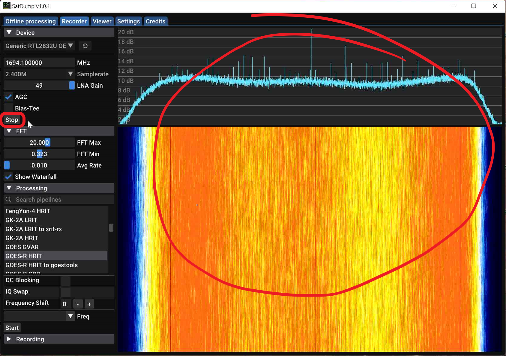Disable the Show Waterfall checkbox
The image size is (506, 356).
[9, 177]
